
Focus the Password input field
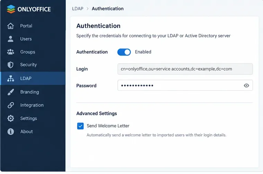(x=185, y=85)
